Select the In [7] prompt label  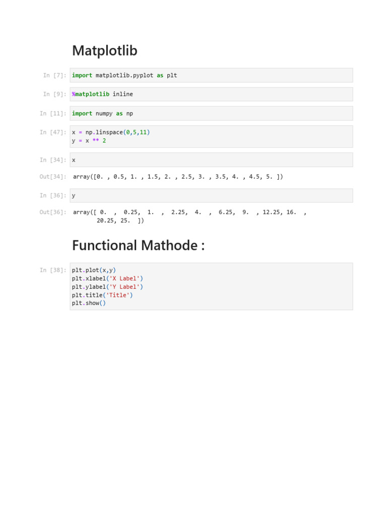[x=54, y=75]
